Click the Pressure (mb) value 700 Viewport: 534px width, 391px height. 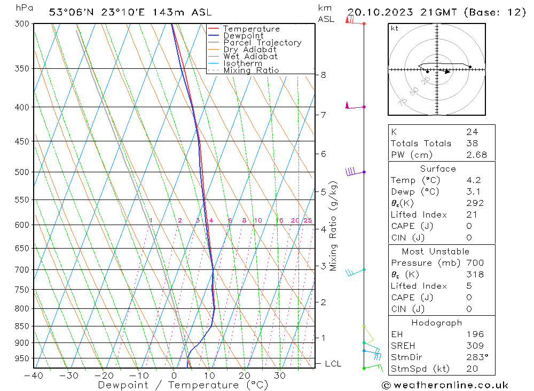pos(475,262)
